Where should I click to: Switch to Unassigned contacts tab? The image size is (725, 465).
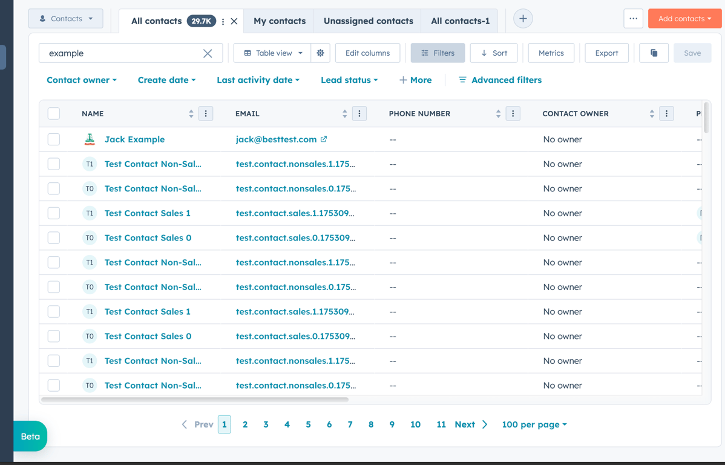368,21
